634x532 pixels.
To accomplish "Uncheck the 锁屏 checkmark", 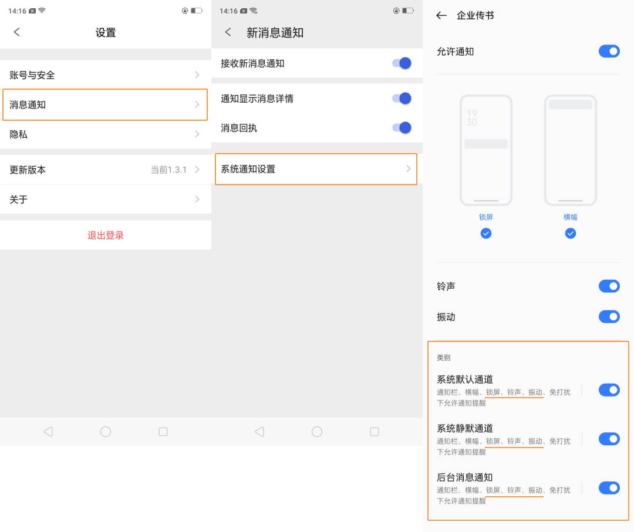I will click(x=485, y=233).
